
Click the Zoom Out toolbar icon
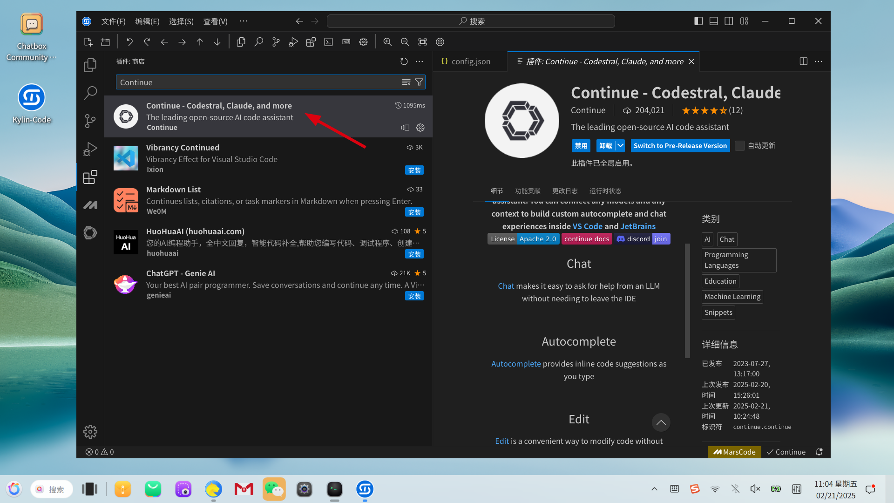pyautogui.click(x=405, y=42)
